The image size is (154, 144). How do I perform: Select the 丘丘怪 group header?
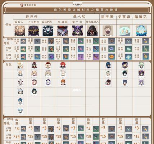pyautogui.click(x=32, y=17)
